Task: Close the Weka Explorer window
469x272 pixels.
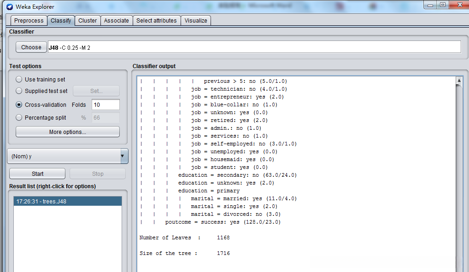Action: pyautogui.click(x=459, y=5)
